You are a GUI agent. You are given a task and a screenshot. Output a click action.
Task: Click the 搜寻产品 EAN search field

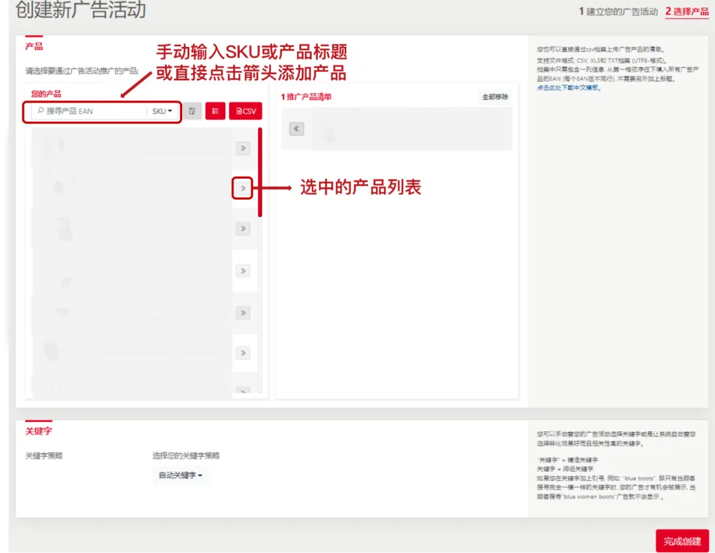click(x=89, y=111)
